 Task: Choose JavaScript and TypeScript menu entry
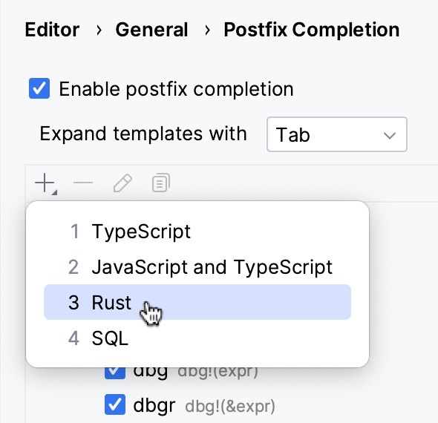coord(197,267)
